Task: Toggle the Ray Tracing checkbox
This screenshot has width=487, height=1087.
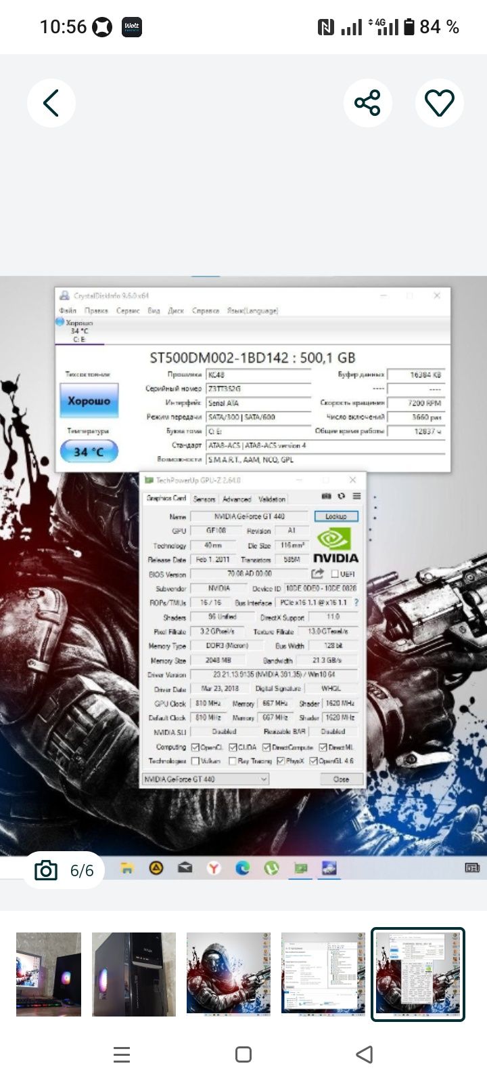Action: pos(233,761)
